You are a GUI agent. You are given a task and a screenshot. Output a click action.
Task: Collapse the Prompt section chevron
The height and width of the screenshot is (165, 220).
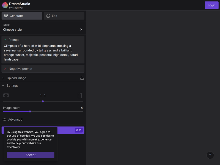(x=5, y=40)
